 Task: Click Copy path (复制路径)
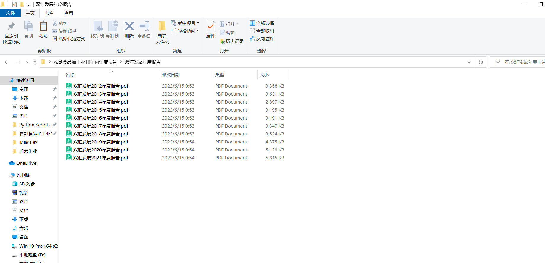coord(64,31)
